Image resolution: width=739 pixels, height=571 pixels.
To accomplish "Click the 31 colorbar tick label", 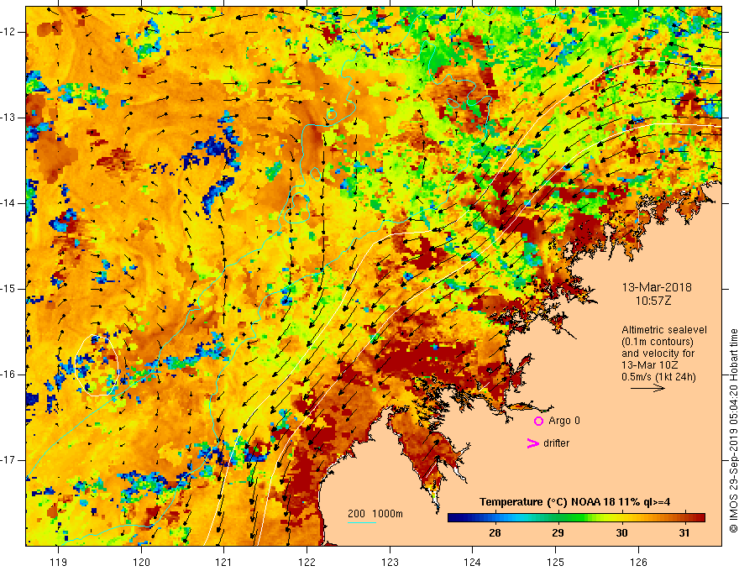I will 684,533.
